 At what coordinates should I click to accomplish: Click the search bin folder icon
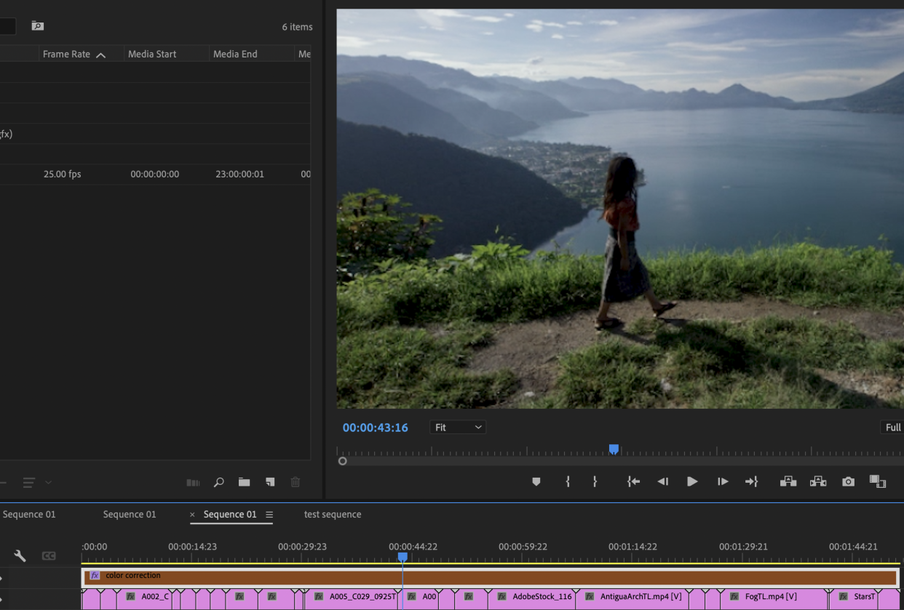(x=38, y=26)
